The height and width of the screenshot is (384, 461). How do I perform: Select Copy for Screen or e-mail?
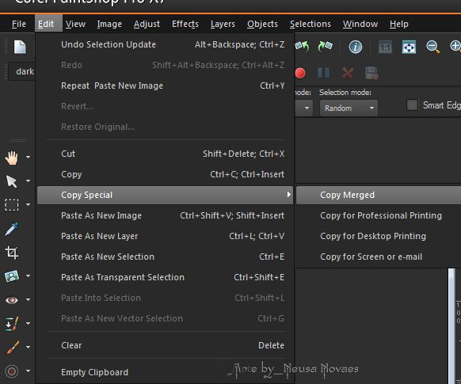(379, 257)
